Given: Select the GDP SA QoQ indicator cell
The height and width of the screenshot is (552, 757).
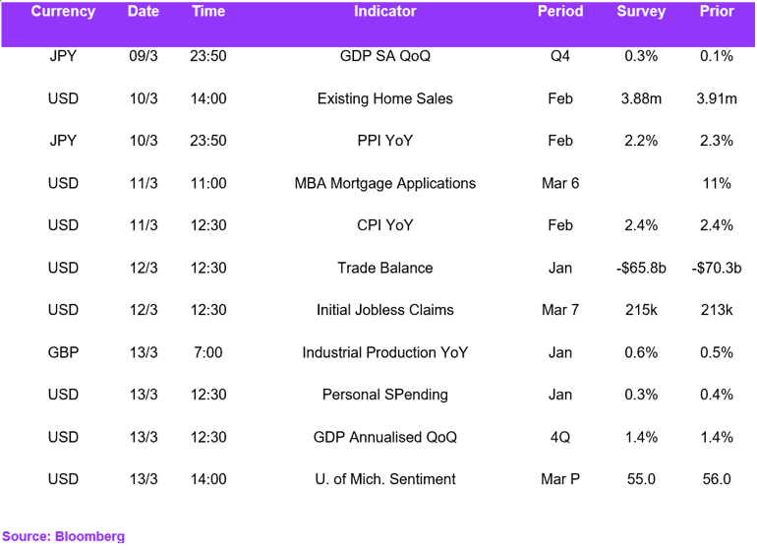Looking at the screenshot, I should (384, 56).
